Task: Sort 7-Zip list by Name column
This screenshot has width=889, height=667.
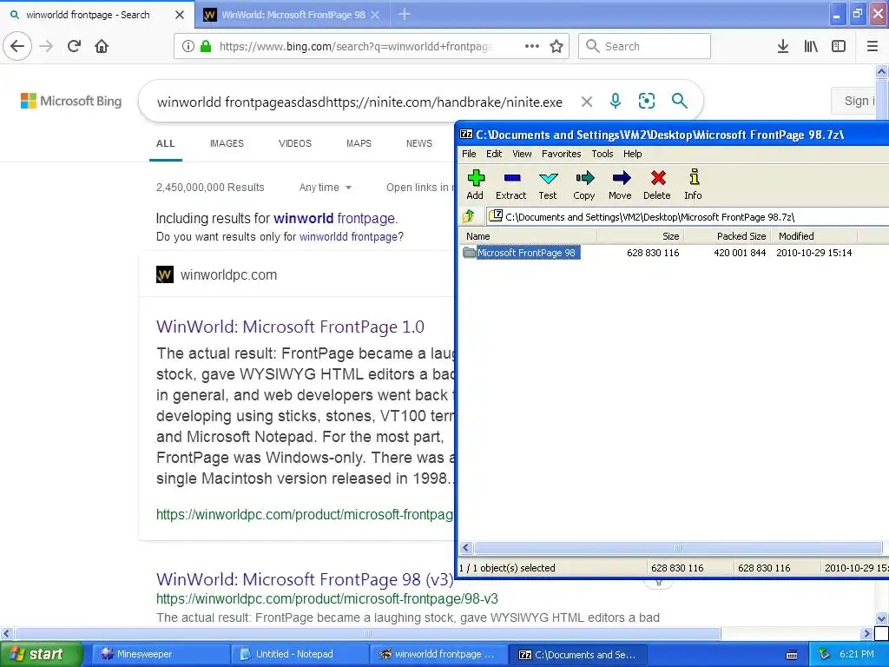Action: [527, 236]
